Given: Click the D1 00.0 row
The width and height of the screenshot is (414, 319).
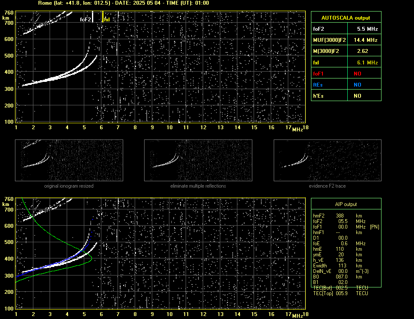Looking at the screenshot, I should (330, 238).
